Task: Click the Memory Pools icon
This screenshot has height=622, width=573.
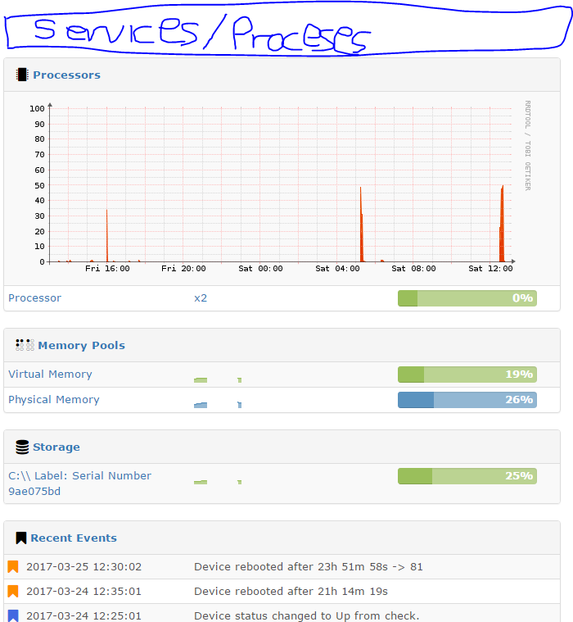Action: pyautogui.click(x=25, y=345)
